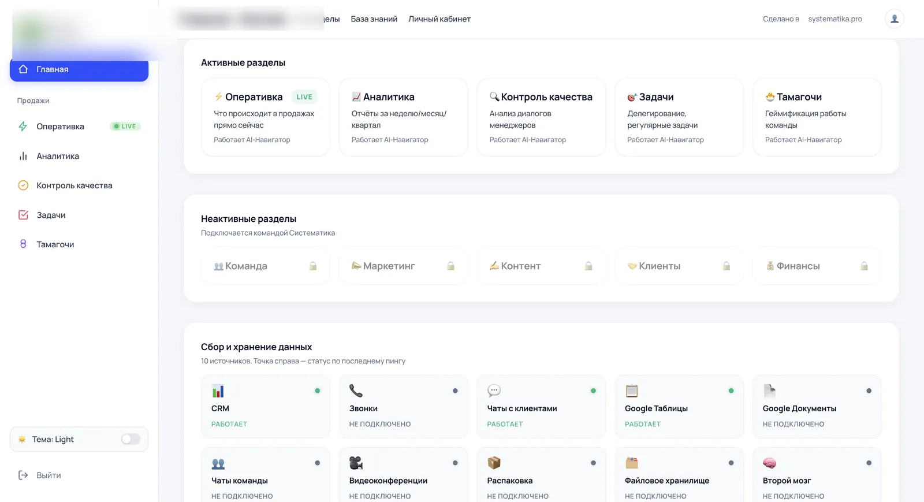This screenshot has width=924, height=502.
Task: Open the Контроль качества card
Action: tap(541, 117)
